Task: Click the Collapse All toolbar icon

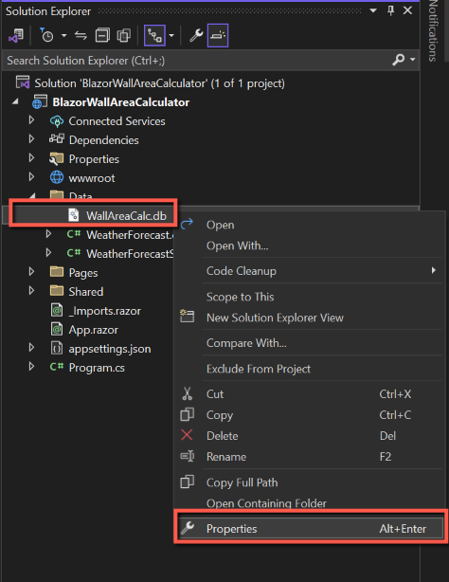Action: pos(102,36)
